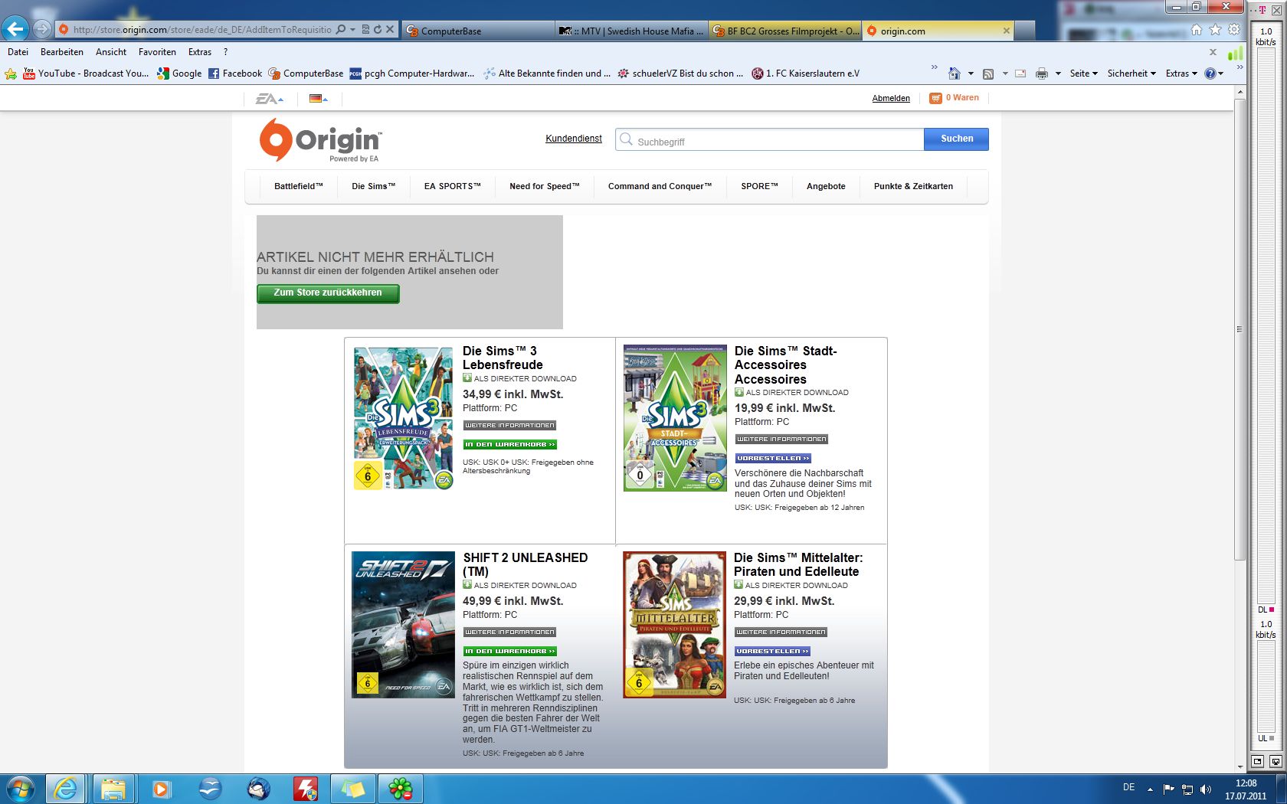Open the Punkte & Zeitkarten navigation item
Screen dimensions: 1287x804
tap(913, 186)
